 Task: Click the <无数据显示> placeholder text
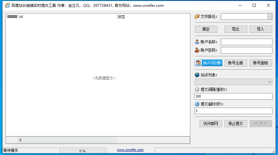click(104, 78)
